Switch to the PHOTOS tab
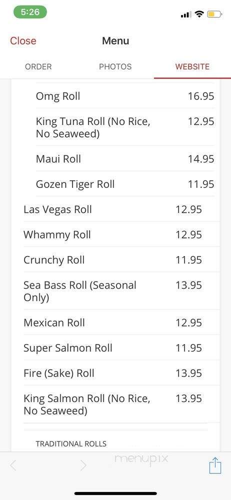Viewport: 231px width, 500px height. (115, 66)
